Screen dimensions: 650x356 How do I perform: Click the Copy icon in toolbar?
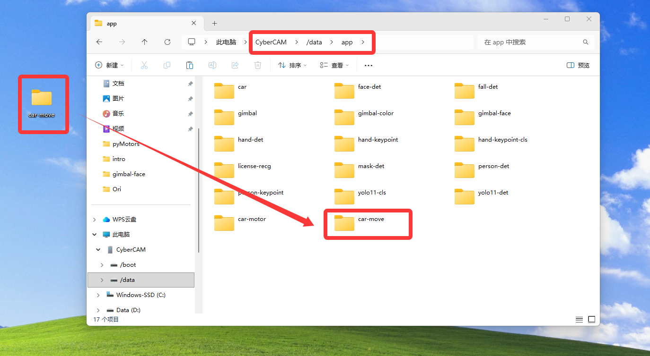tap(167, 65)
